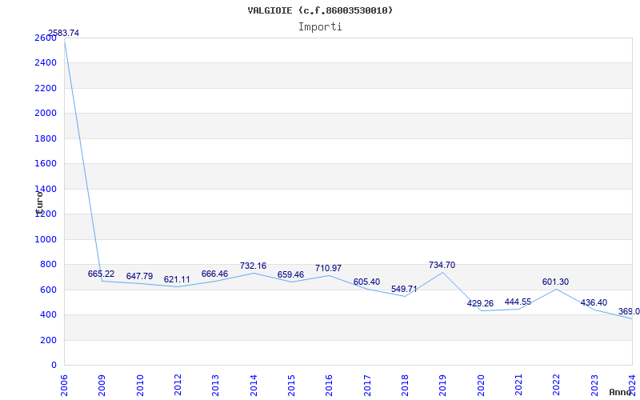This screenshot has height=400, width=640.
Task: Click the 2017 x-axis year label
Action: [x=367, y=385]
